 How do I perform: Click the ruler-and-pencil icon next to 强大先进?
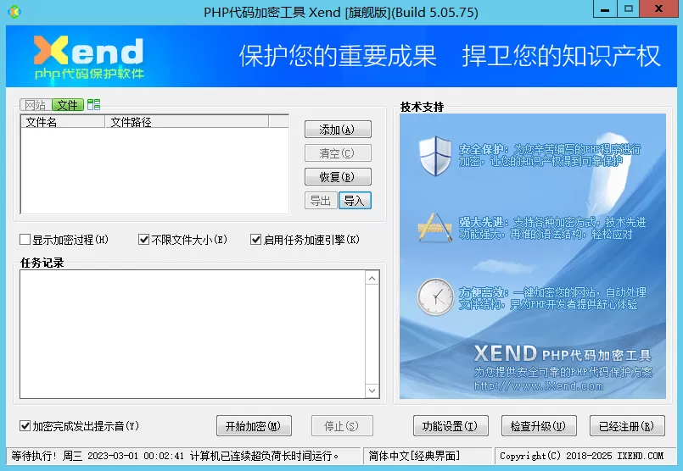[434, 227]
